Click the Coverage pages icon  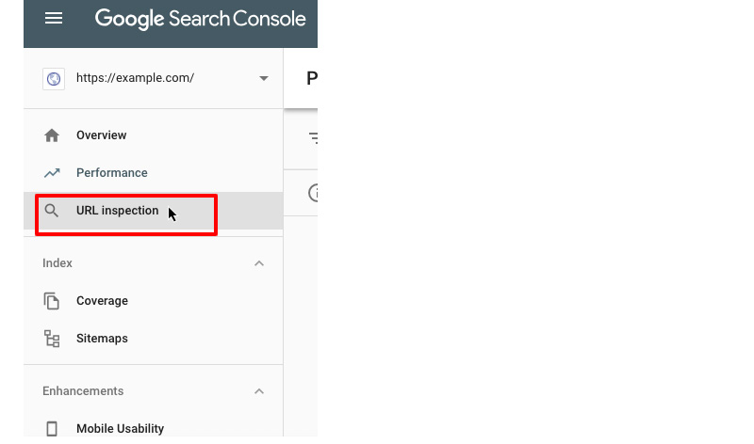click(x=52, y=301)
